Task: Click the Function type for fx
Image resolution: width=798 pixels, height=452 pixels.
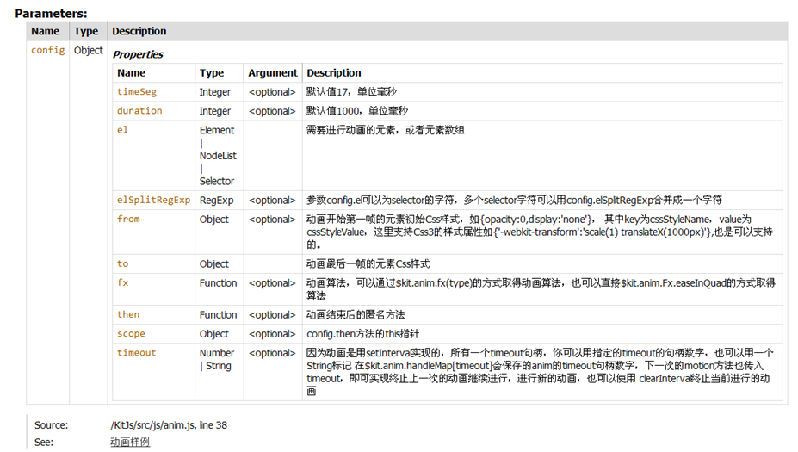Action: pyautogui.click(x=219, y=283)
